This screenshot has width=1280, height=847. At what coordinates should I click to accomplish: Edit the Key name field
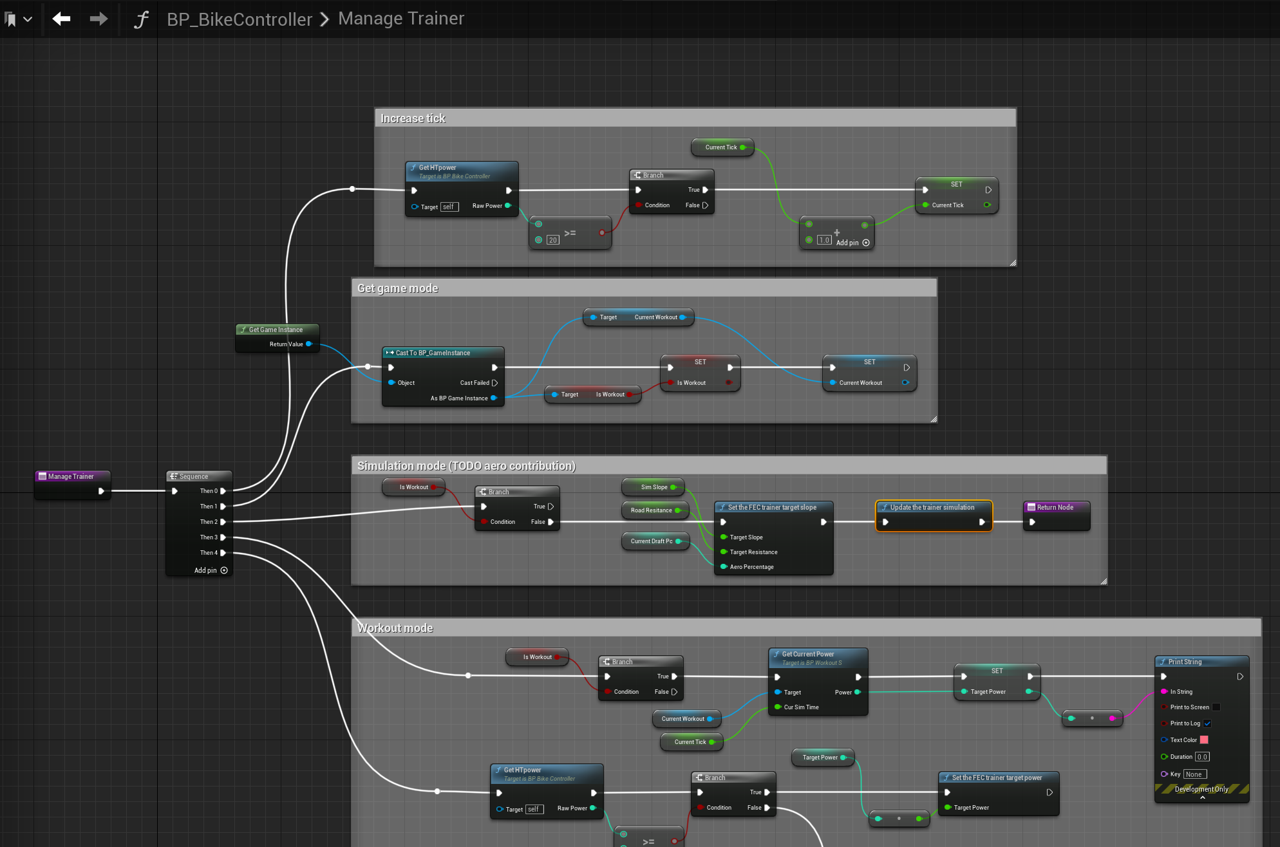[x=1194, y=774]
